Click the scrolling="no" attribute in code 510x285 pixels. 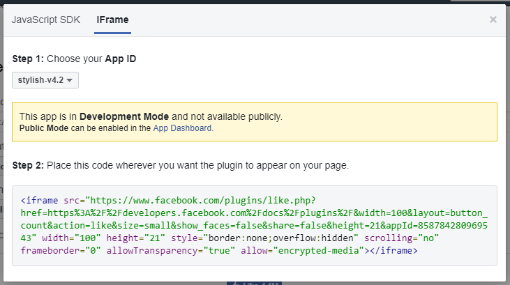[x=401, y=238]
